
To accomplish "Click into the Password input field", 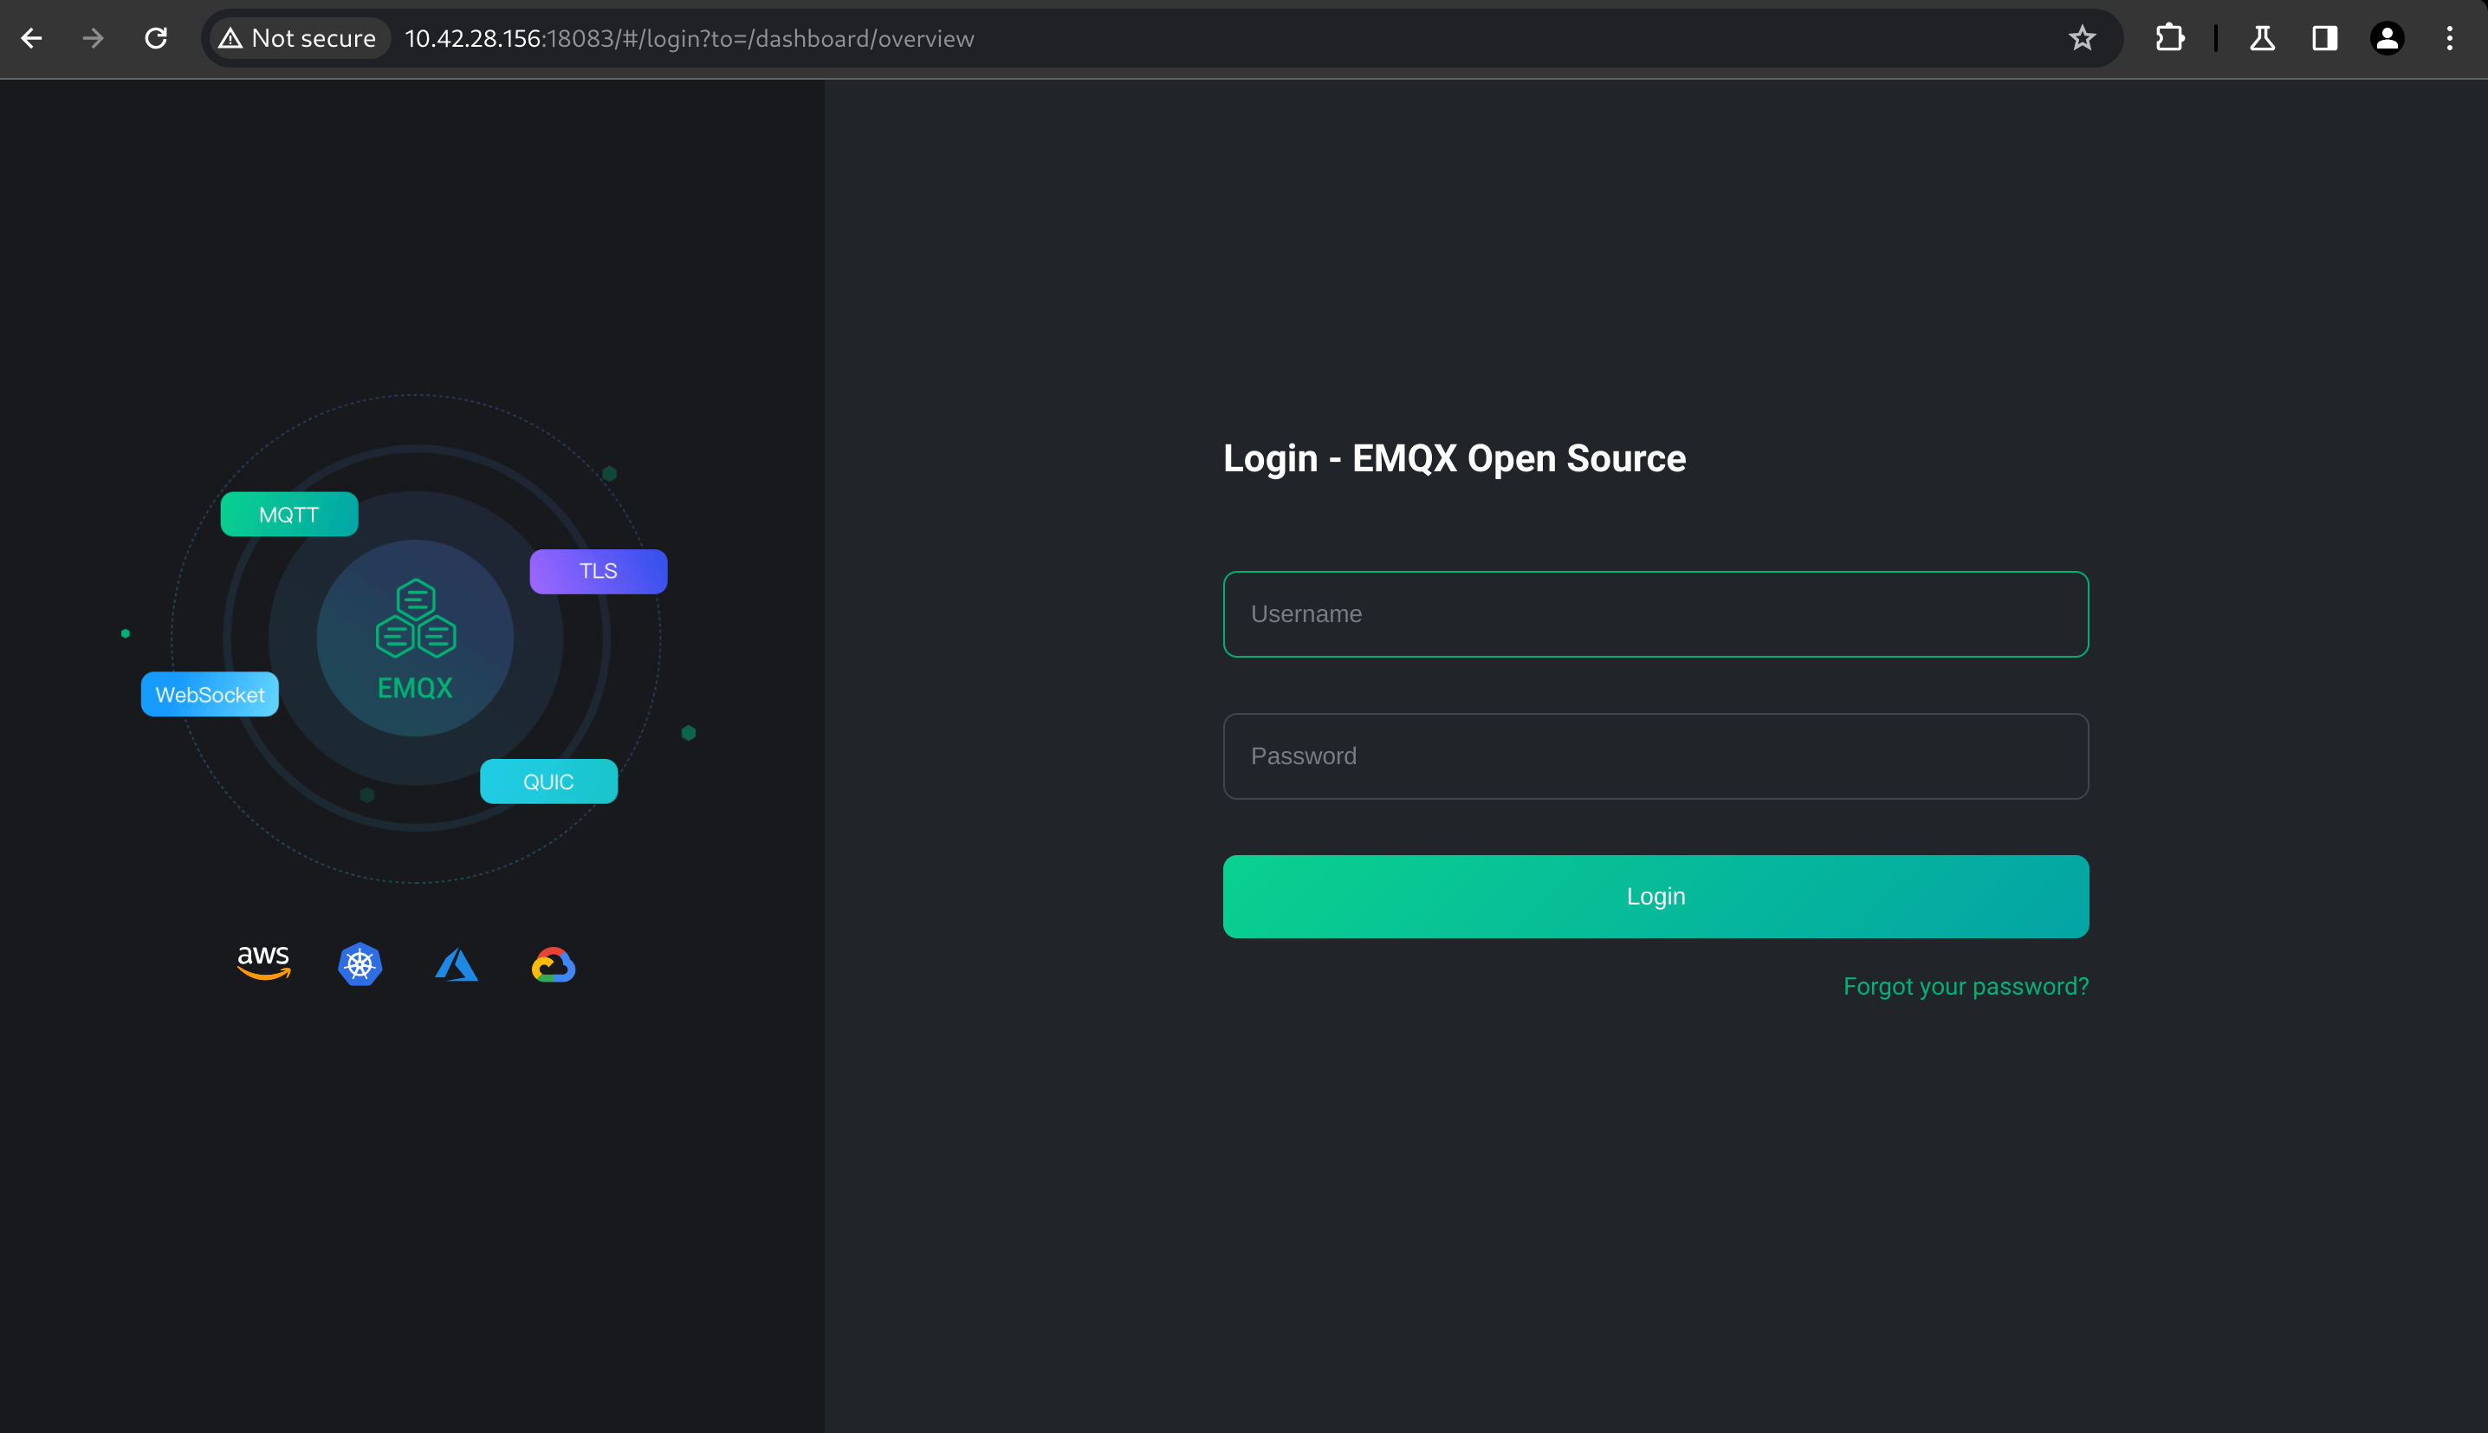I will [x=1655, y=755].
